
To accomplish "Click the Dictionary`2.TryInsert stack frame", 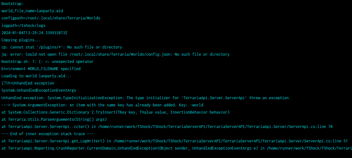I will [x=115, y=112].
